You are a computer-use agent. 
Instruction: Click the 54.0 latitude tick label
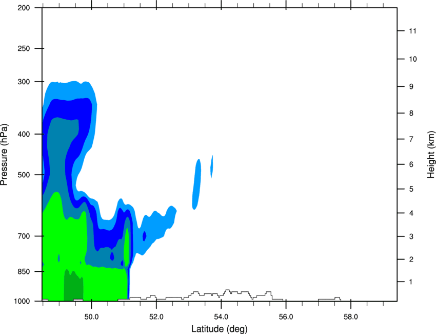(221, 317)
